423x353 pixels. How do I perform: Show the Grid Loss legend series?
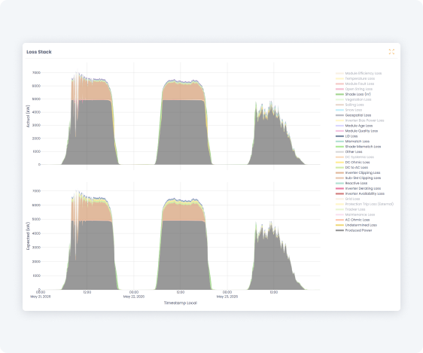click(348, 199)
